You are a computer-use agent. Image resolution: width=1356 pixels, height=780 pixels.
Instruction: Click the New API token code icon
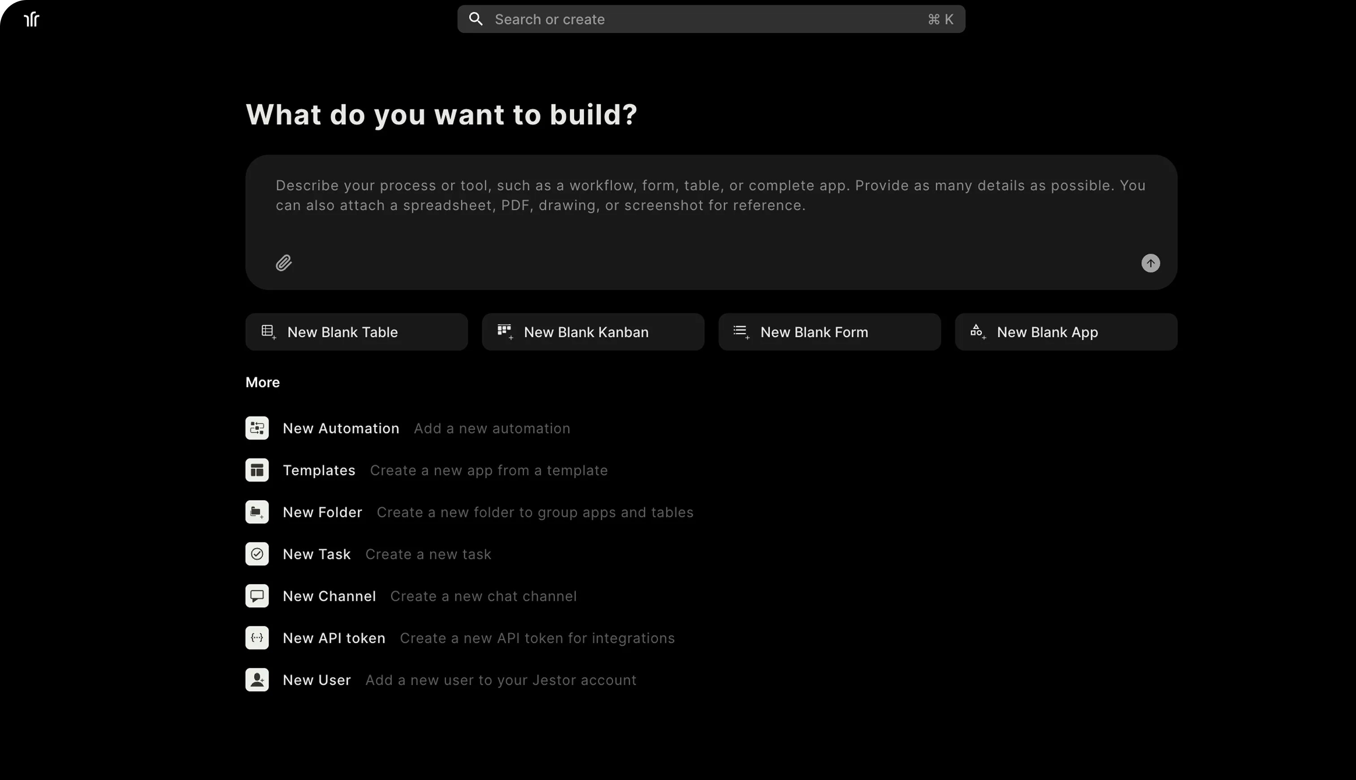(257, 637)
